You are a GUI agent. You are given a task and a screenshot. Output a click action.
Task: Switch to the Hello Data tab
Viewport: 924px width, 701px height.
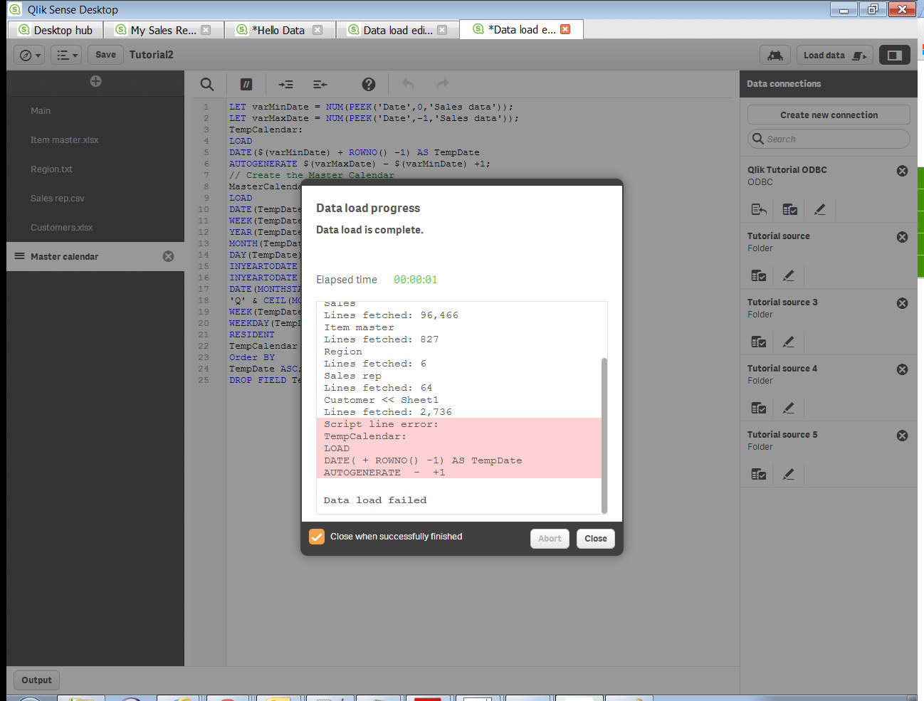pyautogui.click(x=278, y=30)
